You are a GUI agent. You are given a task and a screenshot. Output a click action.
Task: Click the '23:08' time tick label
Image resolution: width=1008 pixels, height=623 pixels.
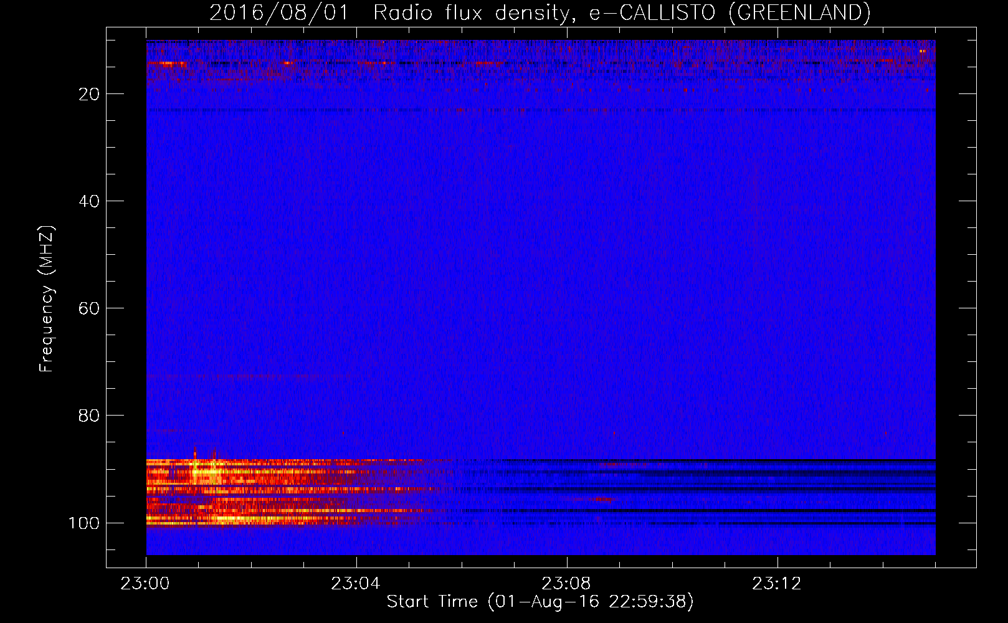click(x=566, y=584)
